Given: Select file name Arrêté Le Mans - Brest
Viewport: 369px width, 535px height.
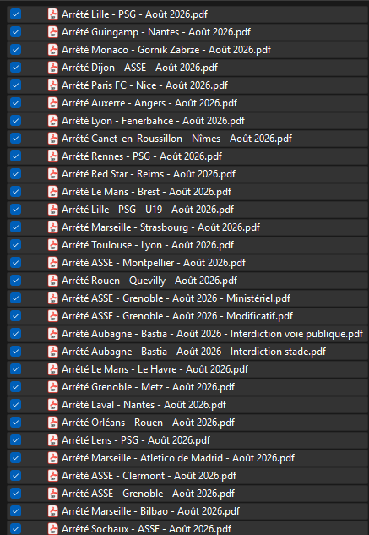Looking at the screenshot, I should [147, 192].
